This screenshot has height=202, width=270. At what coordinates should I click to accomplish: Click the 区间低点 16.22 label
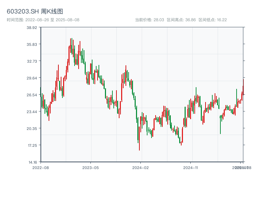(213, 20)
